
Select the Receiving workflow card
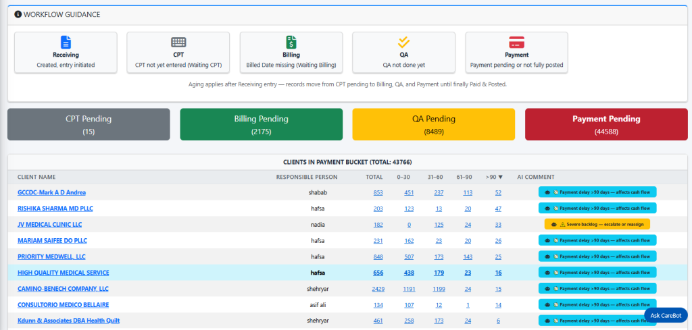pyautogui.click(x=66, y=53)
